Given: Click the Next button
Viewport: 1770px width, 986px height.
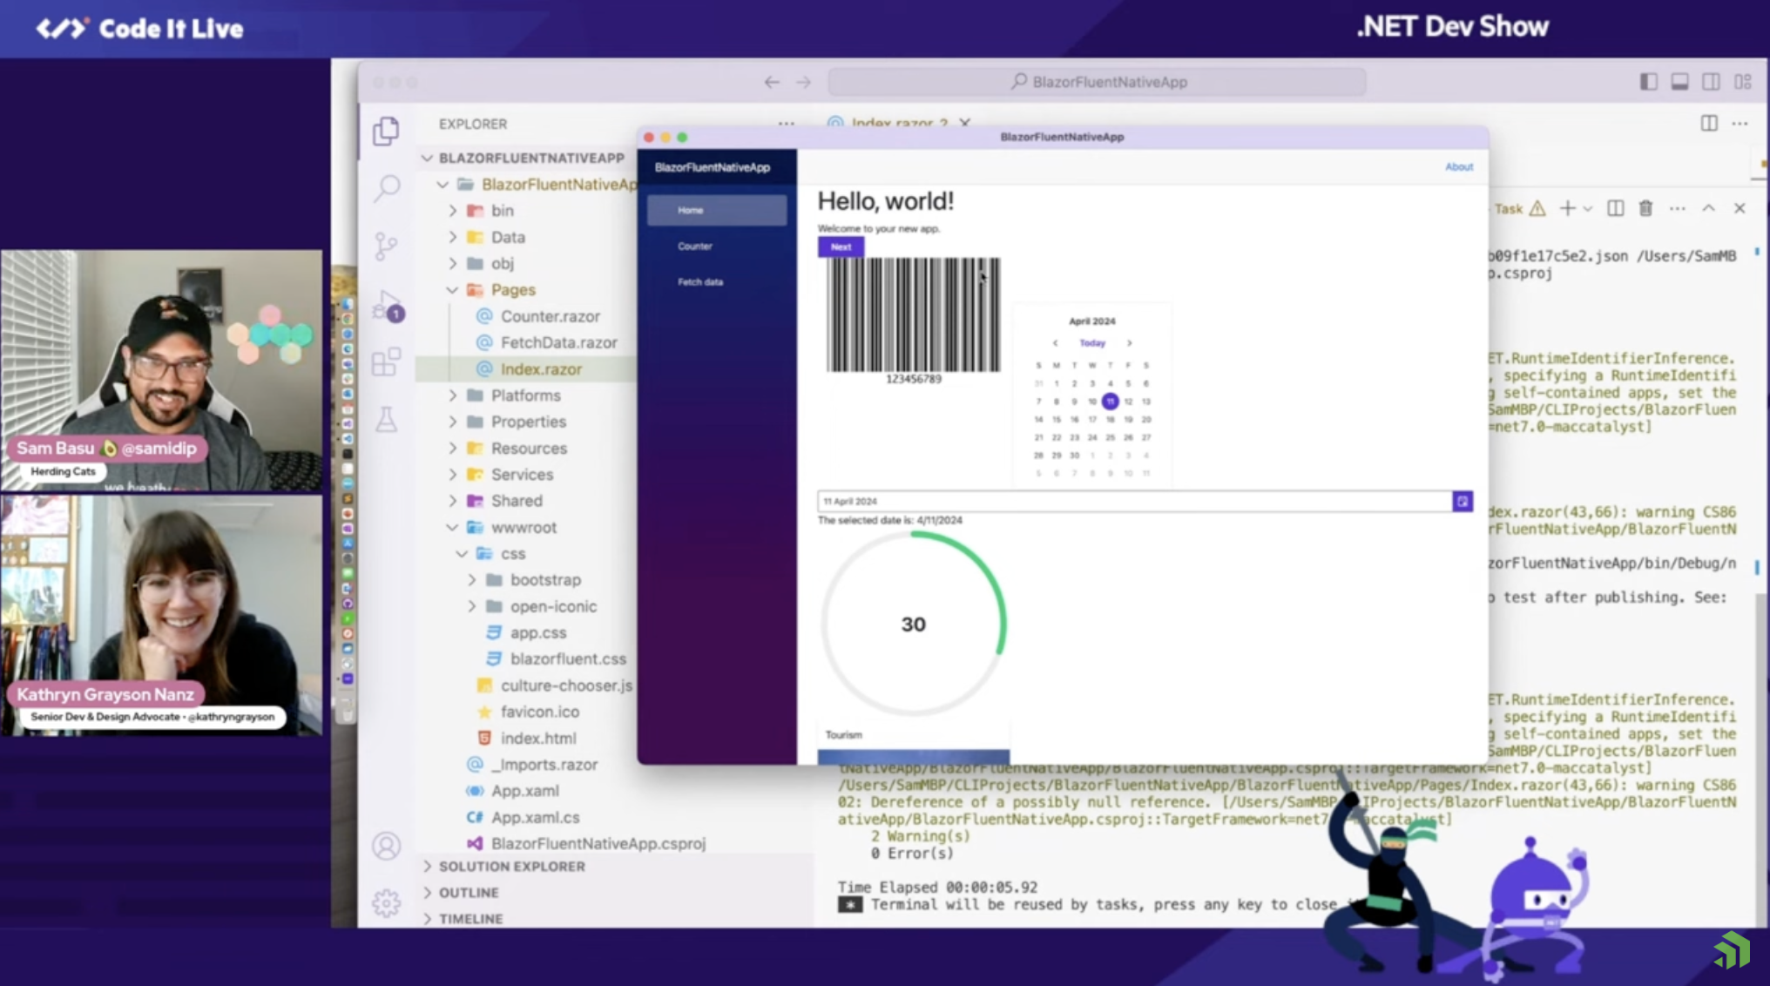Looking at the screenshot, I should 841,247.
